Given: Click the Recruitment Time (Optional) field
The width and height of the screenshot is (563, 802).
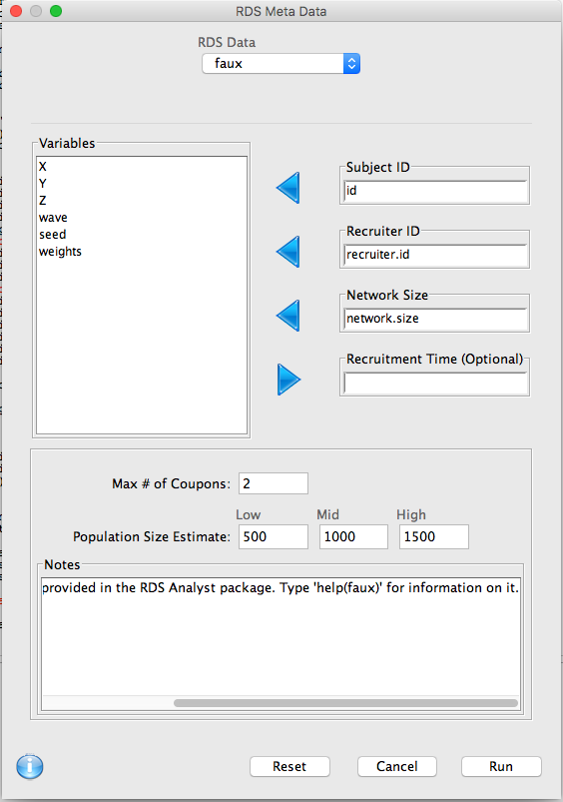Looking at the screenshot, I should click(x=435, y=384).
